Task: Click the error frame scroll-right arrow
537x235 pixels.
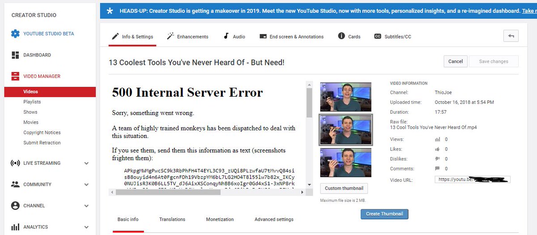Action: click(303, 192)
